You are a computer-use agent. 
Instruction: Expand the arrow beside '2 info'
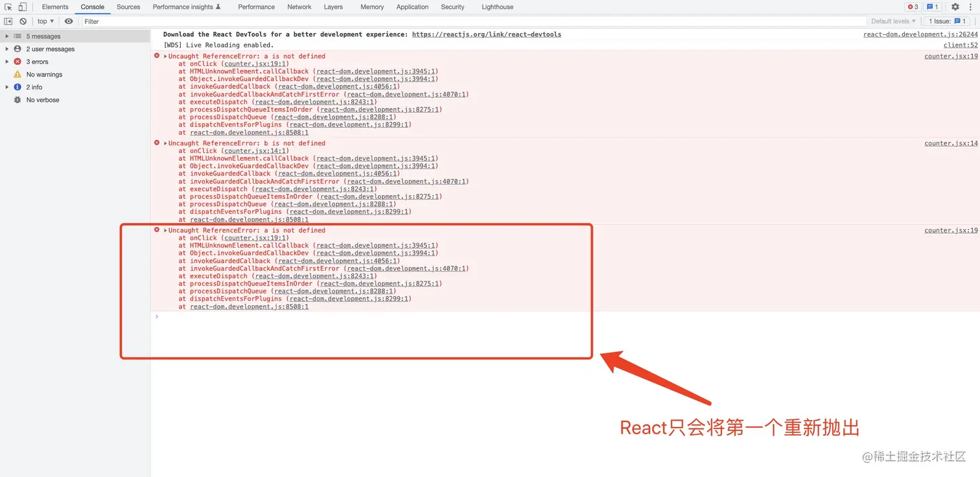[6, 87]
